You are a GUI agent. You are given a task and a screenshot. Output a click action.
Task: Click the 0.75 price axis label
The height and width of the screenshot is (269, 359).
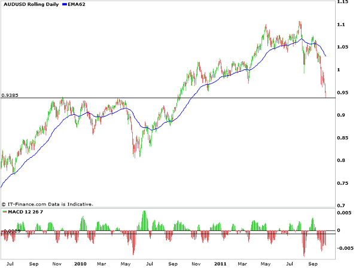pos(343,183)
